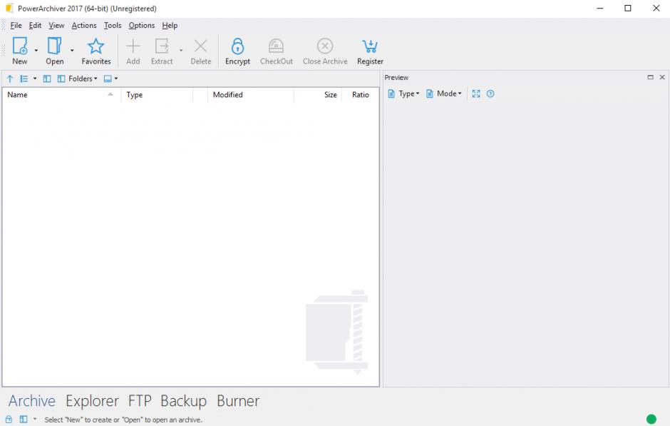The height and width of the screenshot is (426, 670).
Task: Close the Preview panel
Action: click(x=662, y=77)
